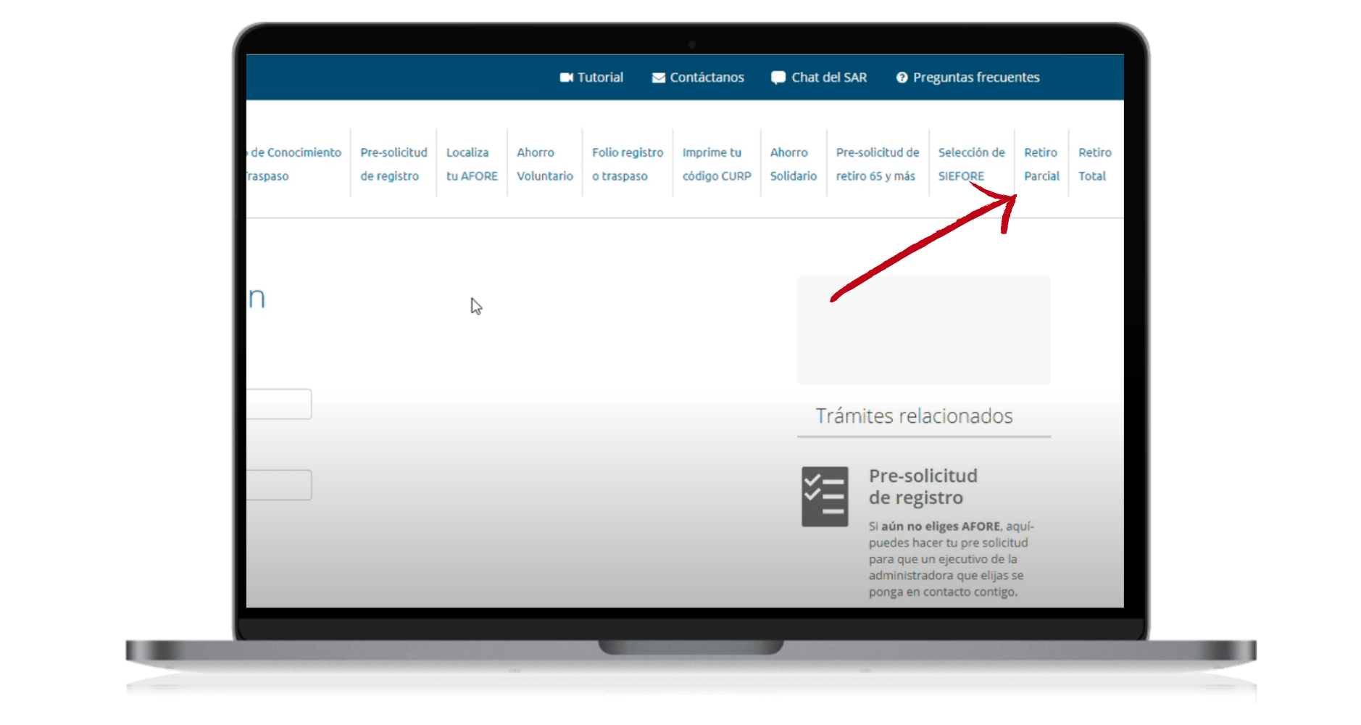Select Imprime tu código CURP tab

[x=716, y=164]
